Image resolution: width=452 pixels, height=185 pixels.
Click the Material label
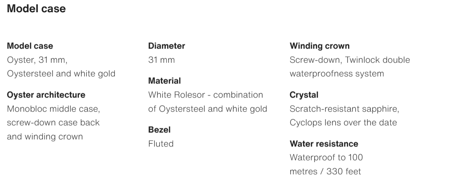point(164,81)
